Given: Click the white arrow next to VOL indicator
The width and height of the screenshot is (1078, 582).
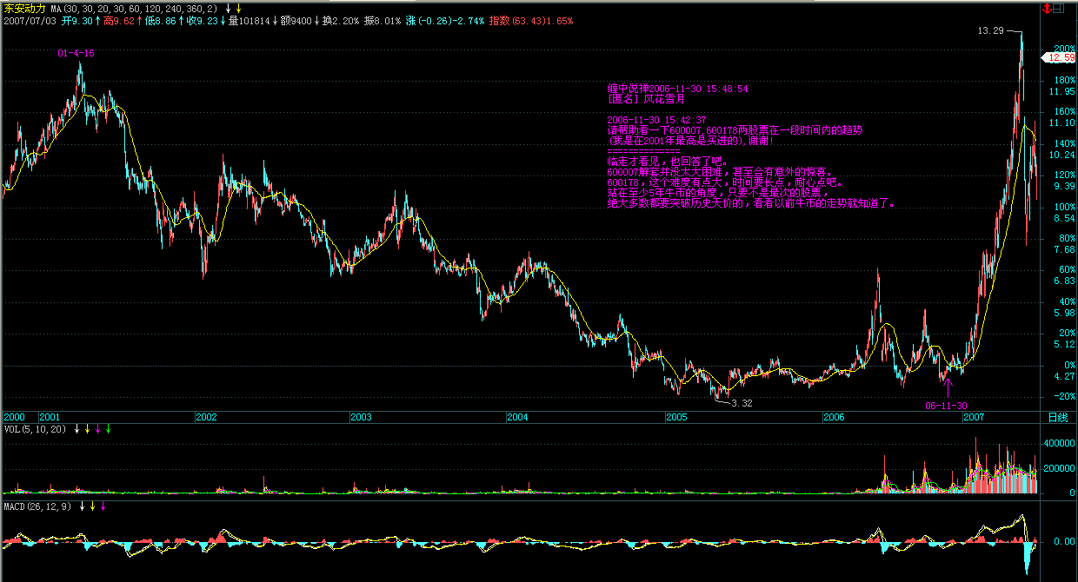Looking at the screenshot, I should pos(77,429).
